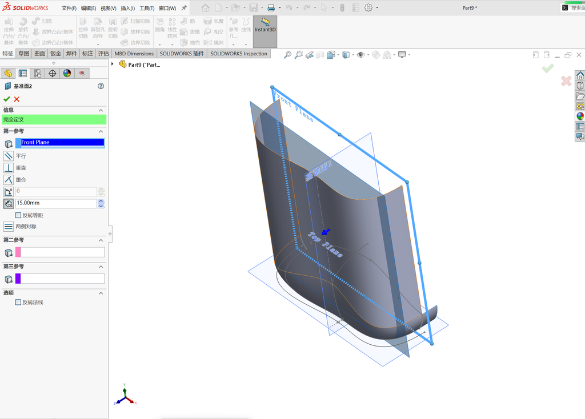The height and width of the screenshot is (419, 585).
Task: Click the Save icon in quick toolbar
Action: point(253,8)
